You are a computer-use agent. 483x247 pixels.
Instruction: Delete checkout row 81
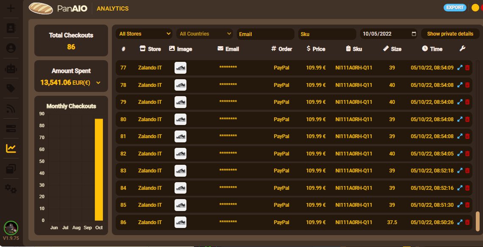coord(467,136)
